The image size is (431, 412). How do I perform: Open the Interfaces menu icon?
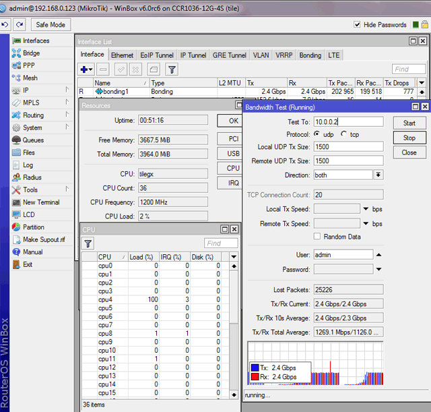pos(16,40)
